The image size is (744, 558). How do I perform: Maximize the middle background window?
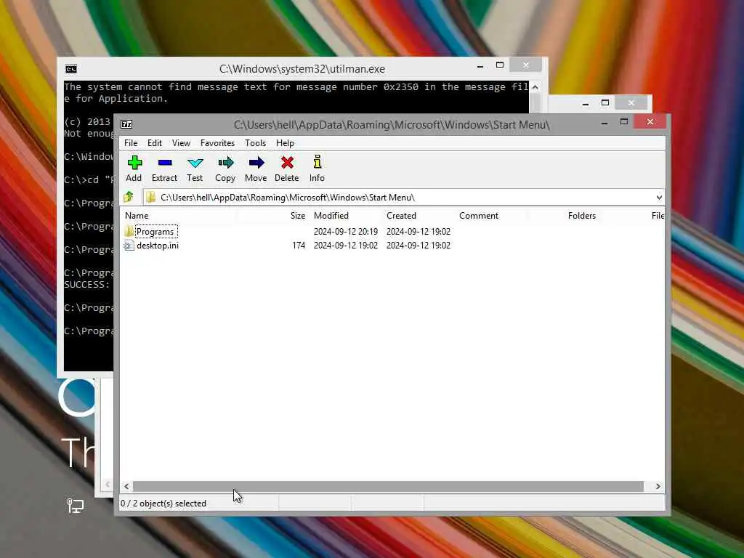click(x=605, y=103)
